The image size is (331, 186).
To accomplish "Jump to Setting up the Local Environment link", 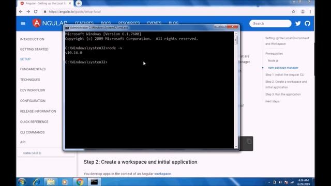I will (287, 41).
